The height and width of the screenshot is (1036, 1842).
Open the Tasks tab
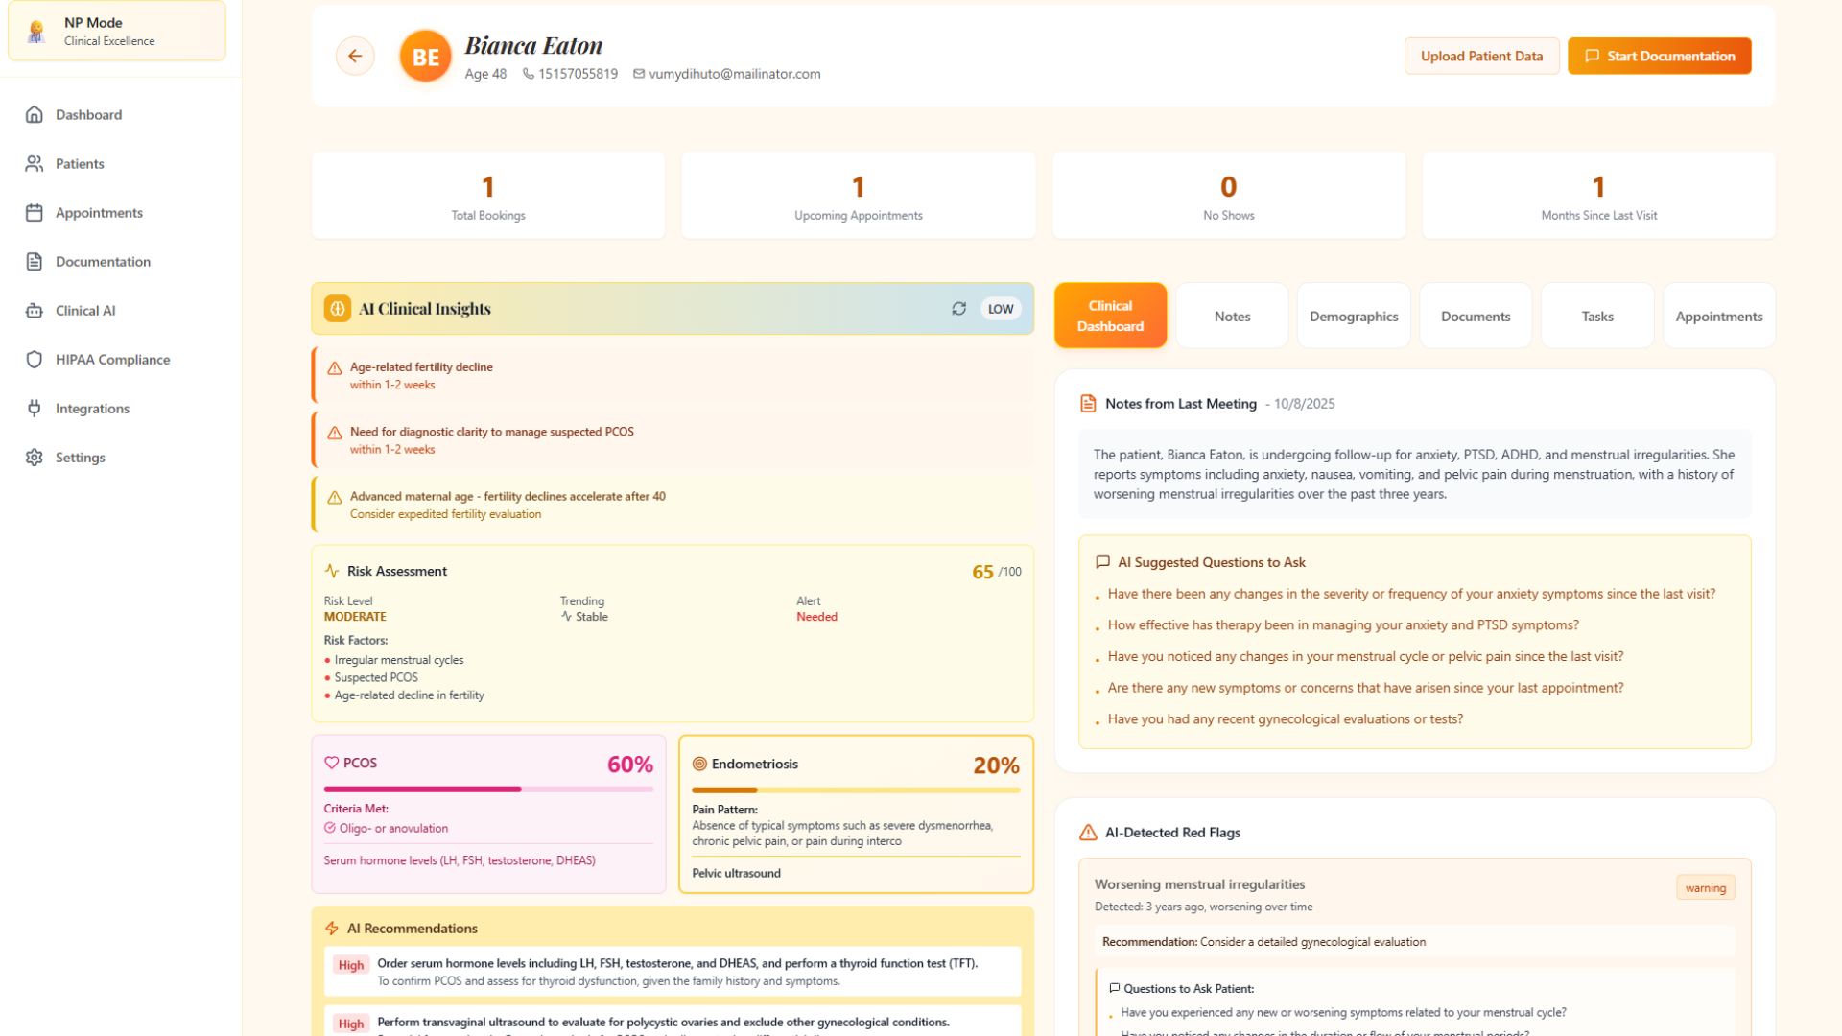pyautogui.click(x=1596, y=316)
